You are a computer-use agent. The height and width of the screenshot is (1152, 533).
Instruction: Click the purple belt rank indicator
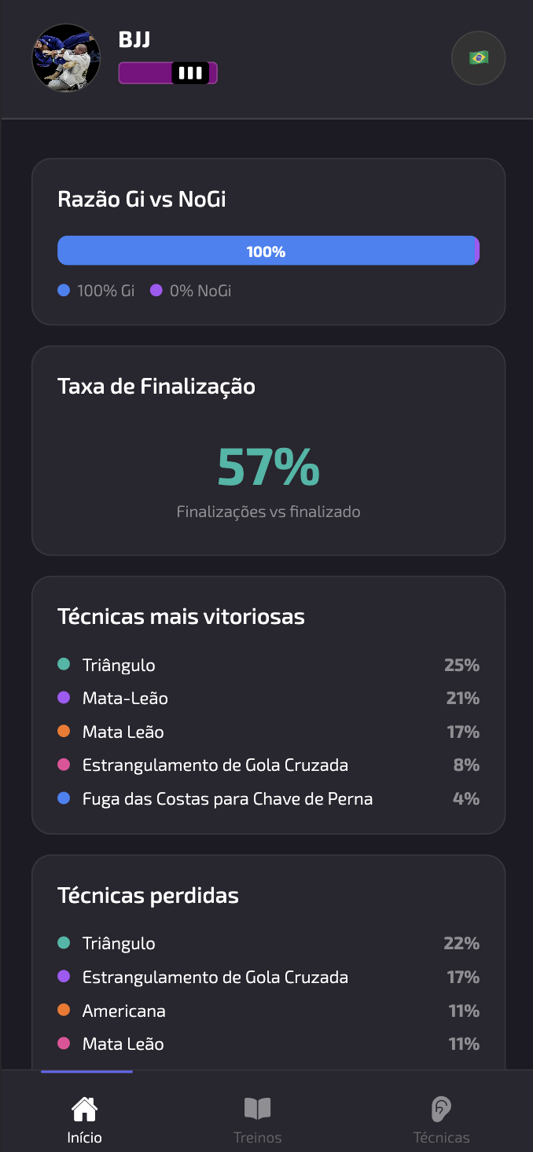click(167, 72)
